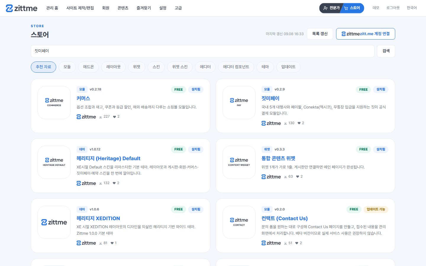Click the 마지막 갱신 09.08 16:33 text
This screenshot has width=426, height=266.
[285, 34]
